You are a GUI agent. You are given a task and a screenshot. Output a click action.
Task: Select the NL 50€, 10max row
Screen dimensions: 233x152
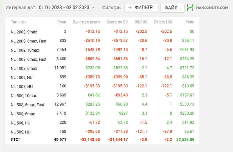pos(103,95)
